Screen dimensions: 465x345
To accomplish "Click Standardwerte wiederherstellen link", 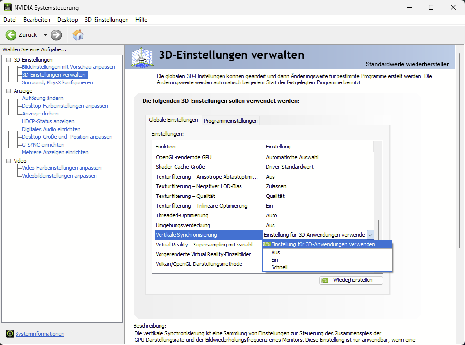I will click(x=407, y=64).
